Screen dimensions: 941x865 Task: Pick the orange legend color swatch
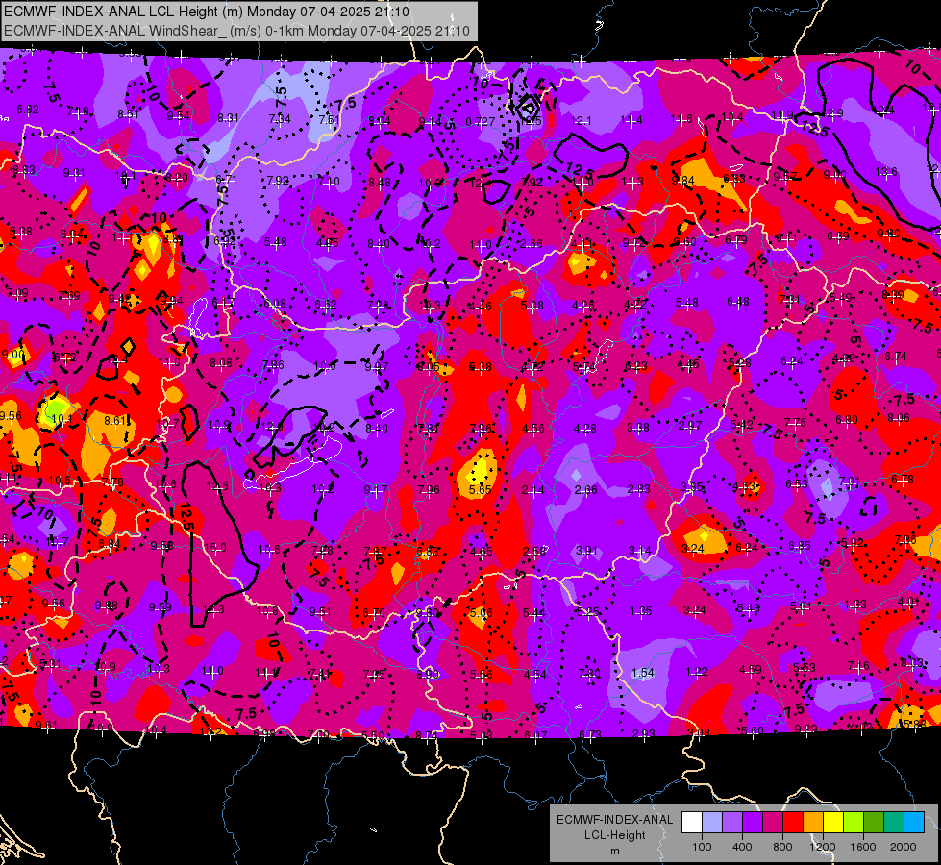813,823
